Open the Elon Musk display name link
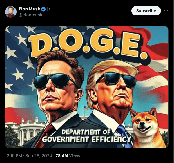Viewport: 174px width, 163px height. click(29, 9)
